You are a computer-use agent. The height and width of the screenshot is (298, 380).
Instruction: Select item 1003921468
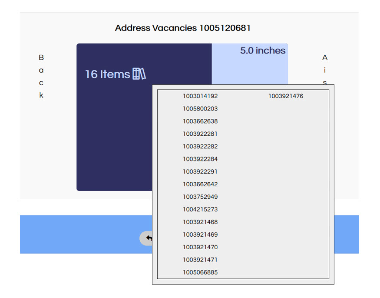point(200,222)
